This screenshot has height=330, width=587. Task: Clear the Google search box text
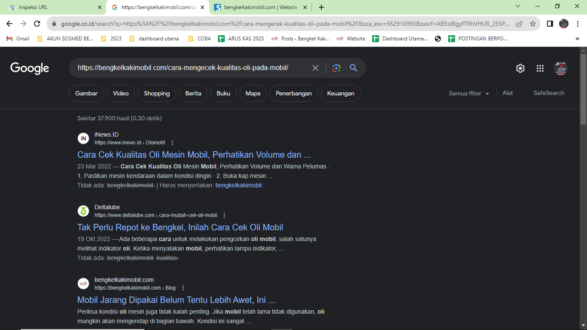[315, 68]
